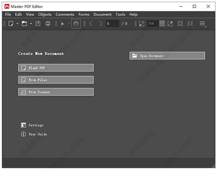Image resolution: width=217 pixels, height=170 pixels.
Task: Expand the Select tool dropdown arrow
Action: 69,24
